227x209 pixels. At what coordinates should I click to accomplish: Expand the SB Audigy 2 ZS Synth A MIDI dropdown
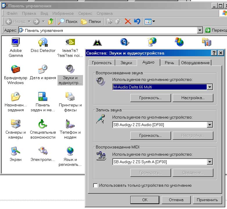[x=210, y=162]
